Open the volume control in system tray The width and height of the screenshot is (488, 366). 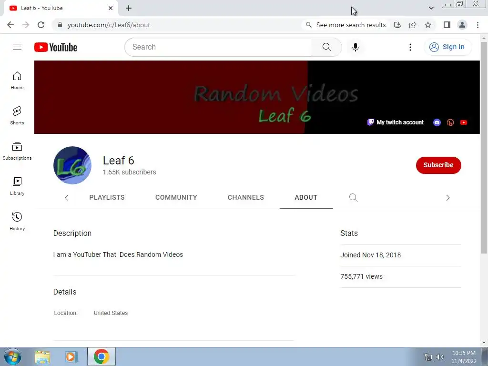tap(440, 357)
